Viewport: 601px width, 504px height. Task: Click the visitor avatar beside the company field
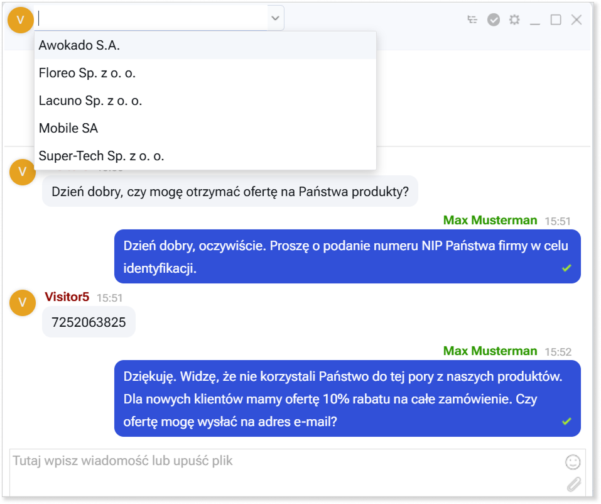point(20,19)
